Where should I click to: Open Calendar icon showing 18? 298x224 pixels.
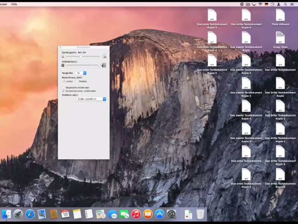click(65, 214)
